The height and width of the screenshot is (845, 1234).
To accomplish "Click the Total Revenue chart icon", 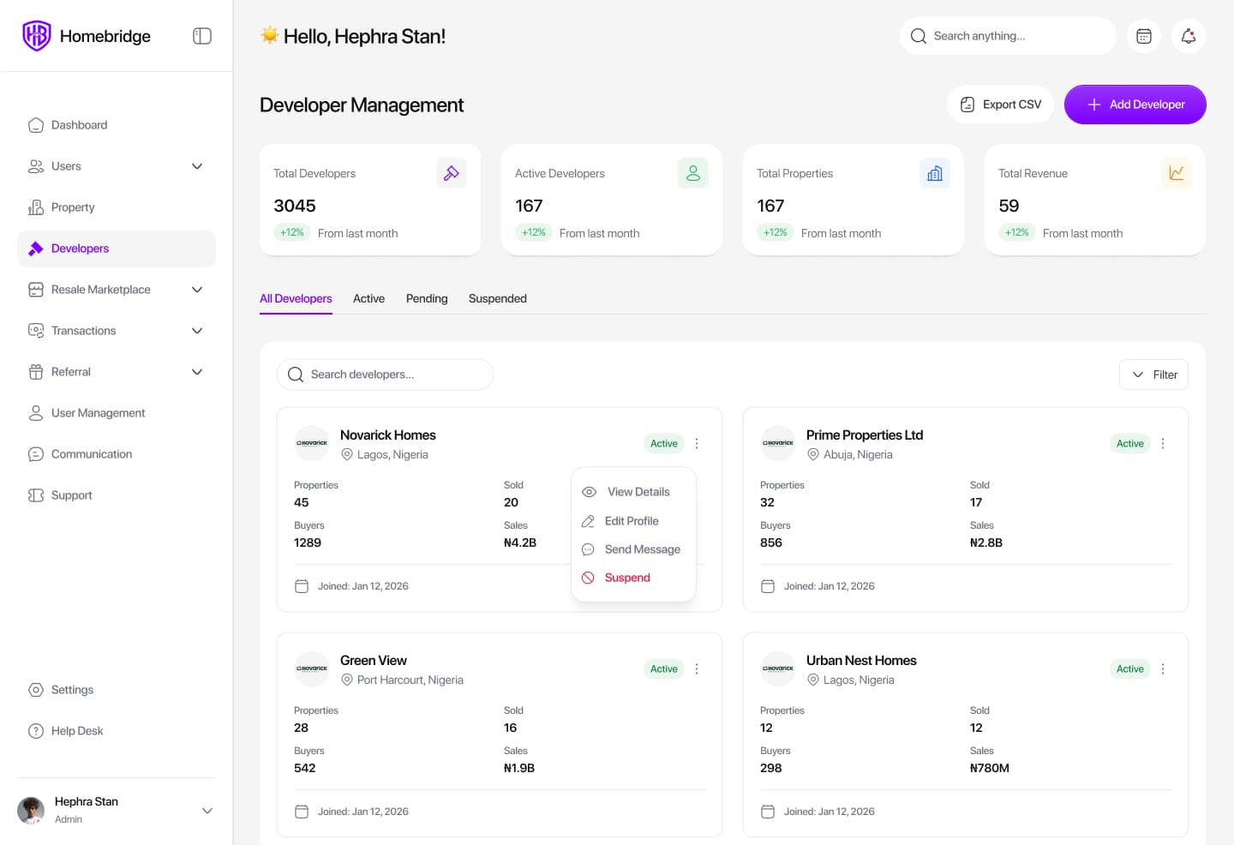I will [1177, 173].
